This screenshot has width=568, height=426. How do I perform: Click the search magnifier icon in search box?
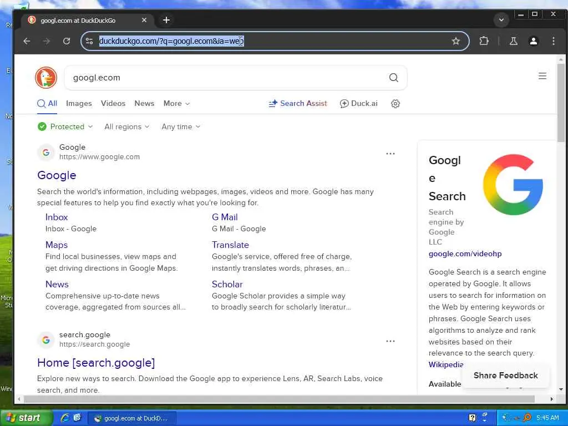pyautogui.click(x=393, y=78)
